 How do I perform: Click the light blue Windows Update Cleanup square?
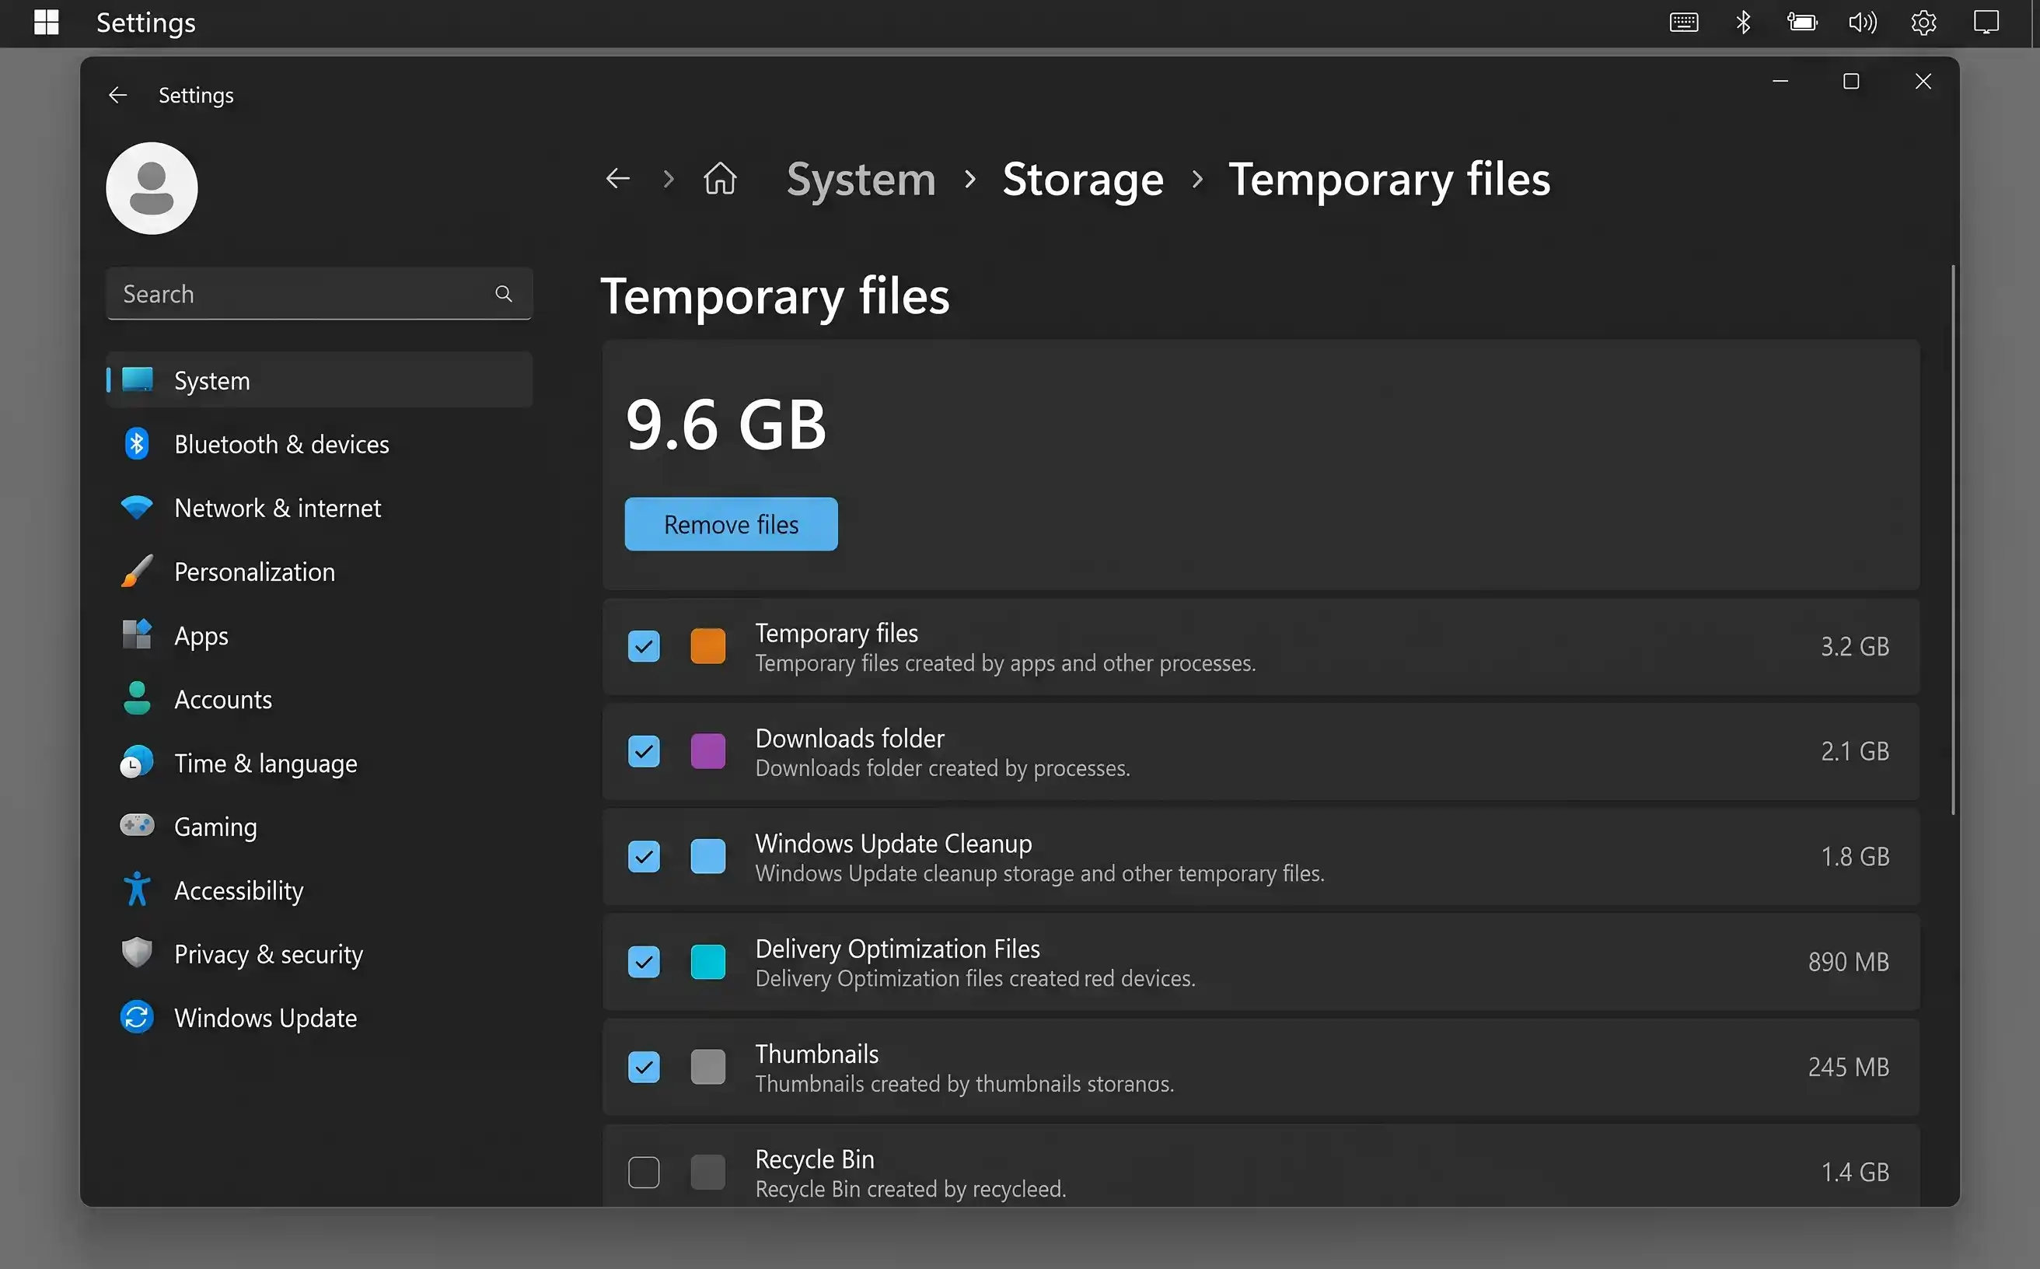[x=708, y=857]
